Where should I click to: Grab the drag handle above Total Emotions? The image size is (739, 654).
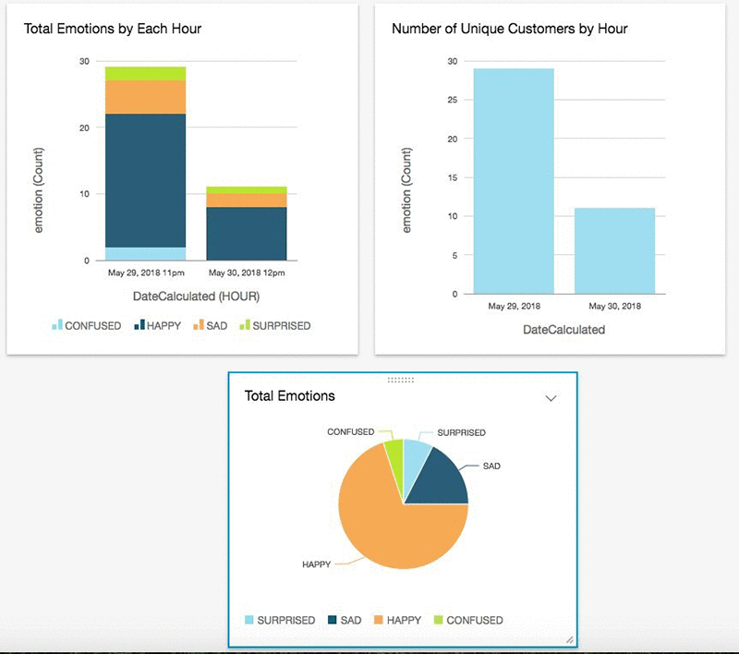point(401,380)
